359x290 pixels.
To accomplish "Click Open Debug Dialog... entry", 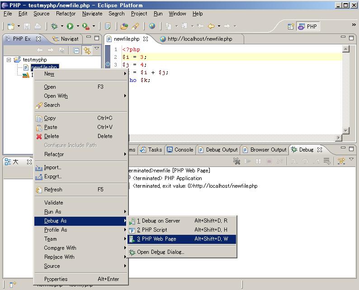I will [x=161, y=252].
